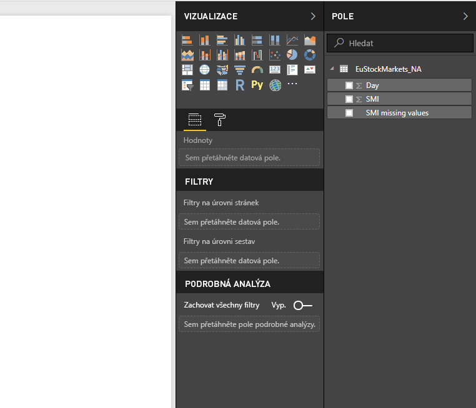Screen dimensions: 476x408
Task: Select the KPI visual
Action: [310, 70]
